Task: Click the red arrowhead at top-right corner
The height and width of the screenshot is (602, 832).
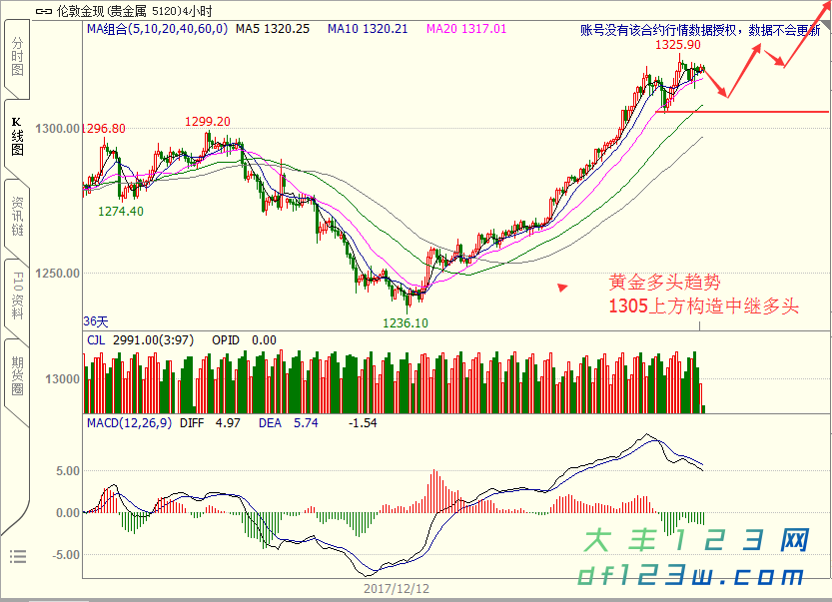Action: coord(823,12)
